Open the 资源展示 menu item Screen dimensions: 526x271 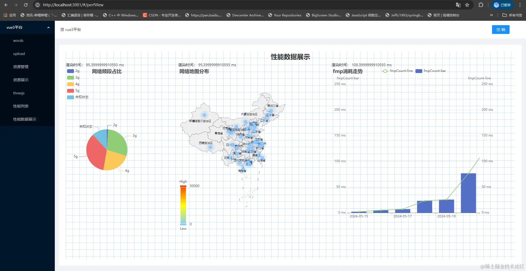pos(27,80)
